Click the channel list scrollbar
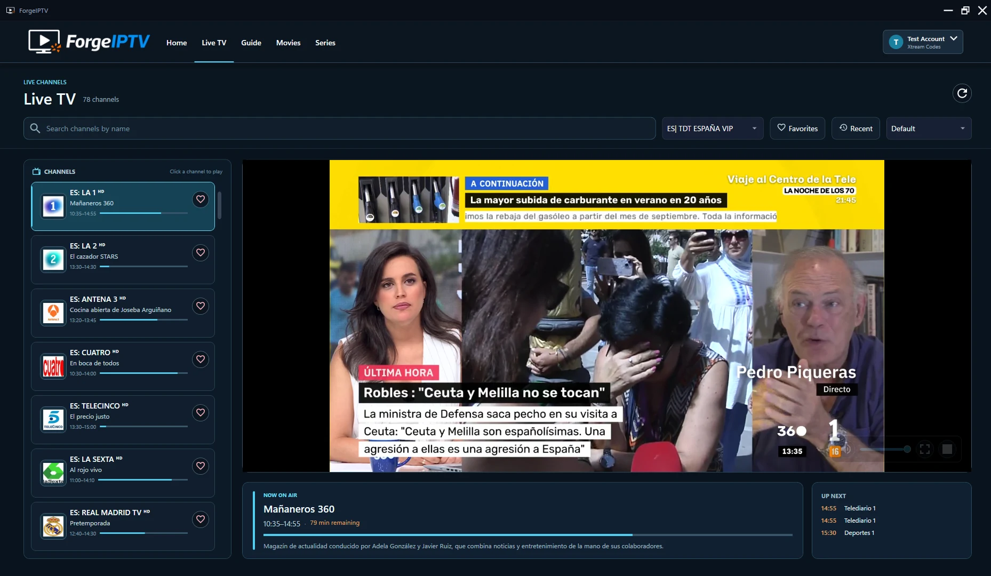 tap(219, 205)
